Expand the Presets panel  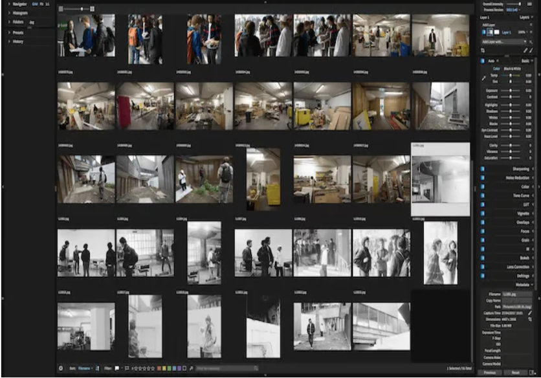(9, 32)
